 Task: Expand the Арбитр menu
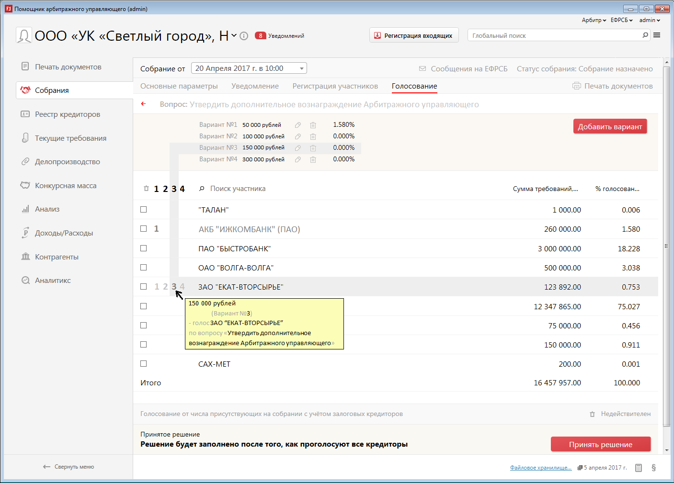[x=594, y=20]
